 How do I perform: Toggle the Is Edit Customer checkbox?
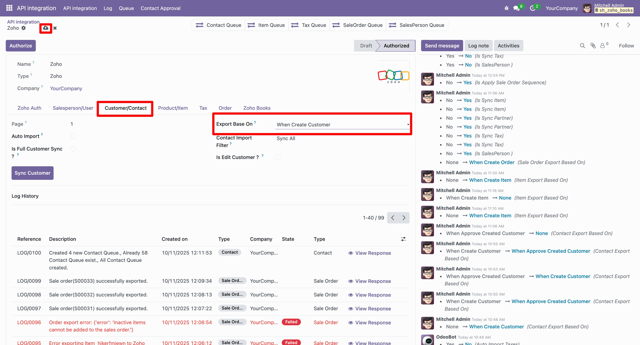point(278,157)
